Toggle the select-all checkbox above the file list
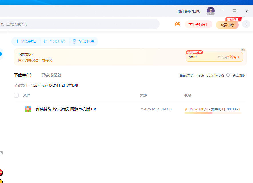 pyautogui.click(x=16, y=95)
